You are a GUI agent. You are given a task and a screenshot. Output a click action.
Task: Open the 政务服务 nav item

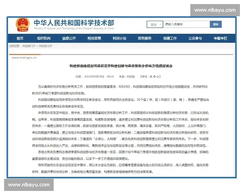144,38
